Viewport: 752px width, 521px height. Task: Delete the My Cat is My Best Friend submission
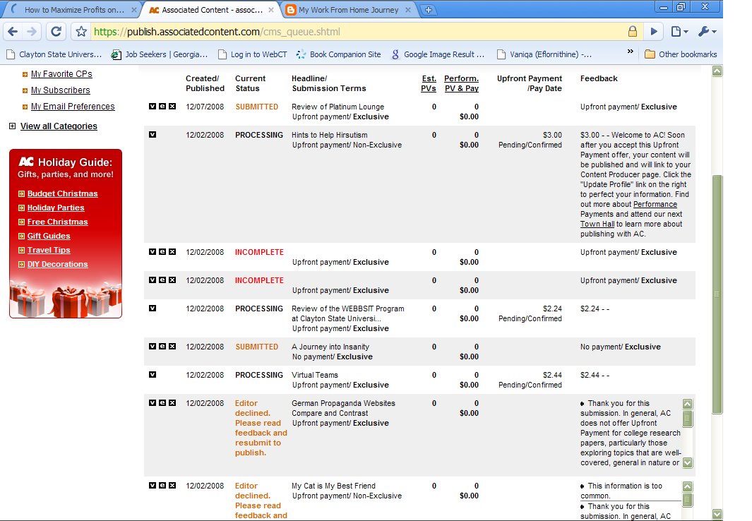point(173,485)
